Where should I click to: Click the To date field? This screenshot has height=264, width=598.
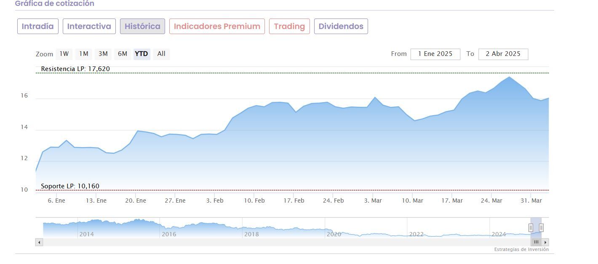pos(503,54)
